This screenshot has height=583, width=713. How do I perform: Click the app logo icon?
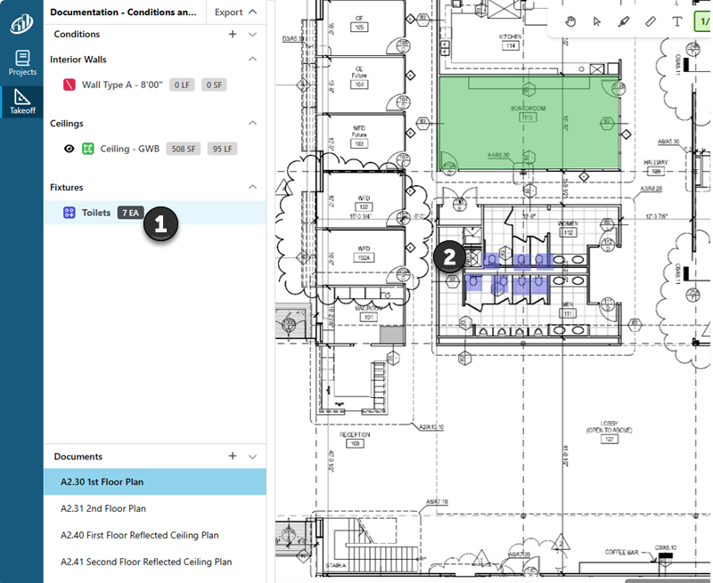coord(21,24)
